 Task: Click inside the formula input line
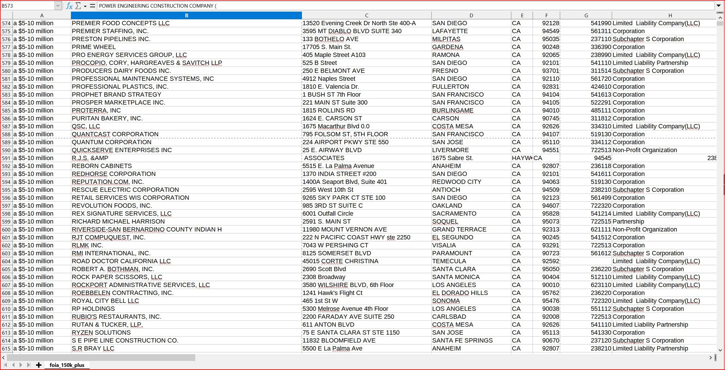tap(396, 6)
